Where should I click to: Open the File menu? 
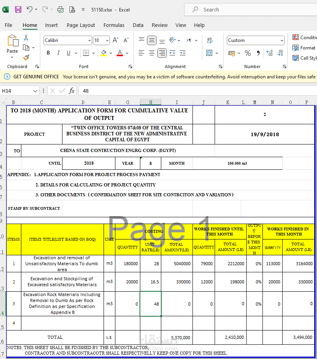point(8,25)
